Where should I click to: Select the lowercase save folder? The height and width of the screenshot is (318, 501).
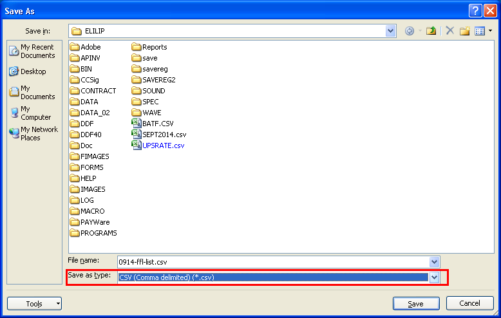[x=144, y=58]
